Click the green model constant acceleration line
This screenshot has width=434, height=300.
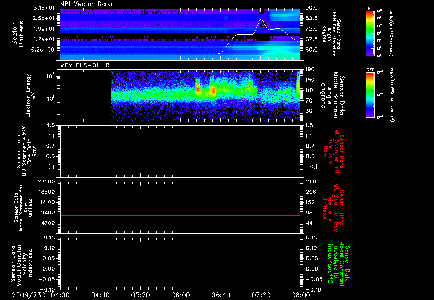[x=180, y=269]
